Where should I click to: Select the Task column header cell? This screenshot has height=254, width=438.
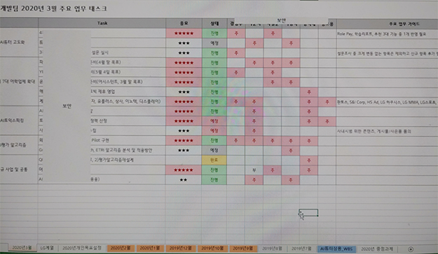coord(102,23)
